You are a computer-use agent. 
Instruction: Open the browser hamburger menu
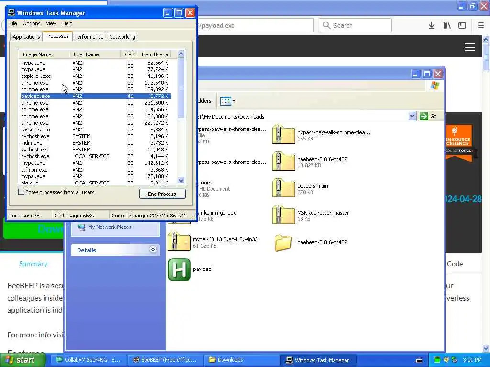tap(480, 26)
